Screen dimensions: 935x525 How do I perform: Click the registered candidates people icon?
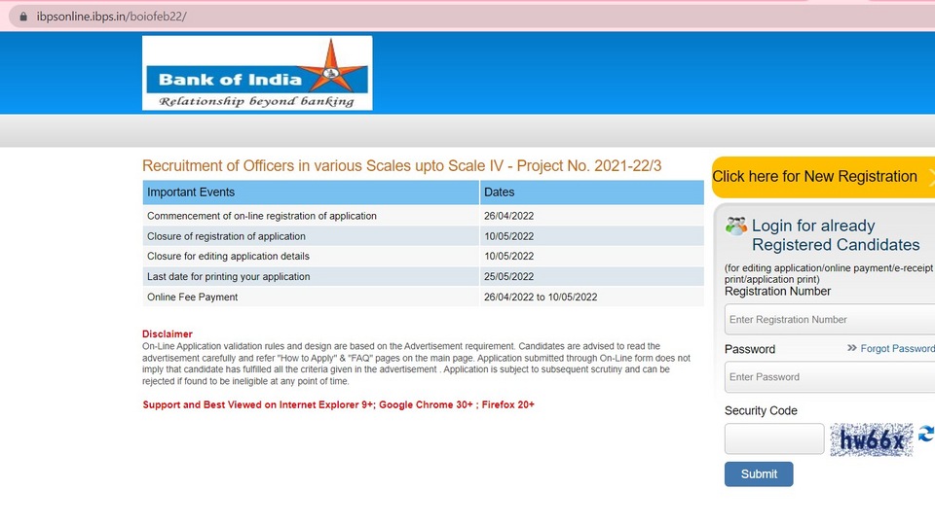click(736, 227)
